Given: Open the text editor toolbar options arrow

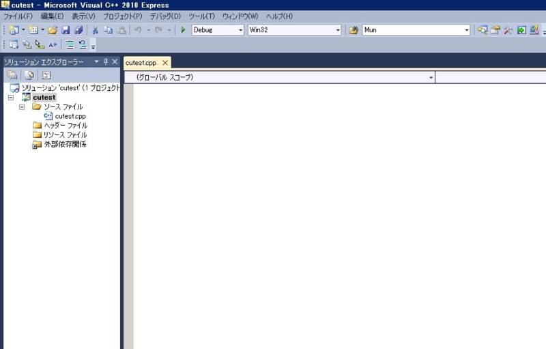Looking at the screenshot, I should (x=93, y=46).
